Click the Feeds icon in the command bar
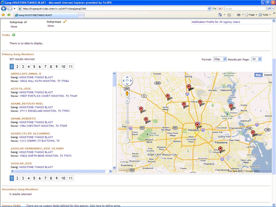Screen dimensions: 276x207 [229, 15]
